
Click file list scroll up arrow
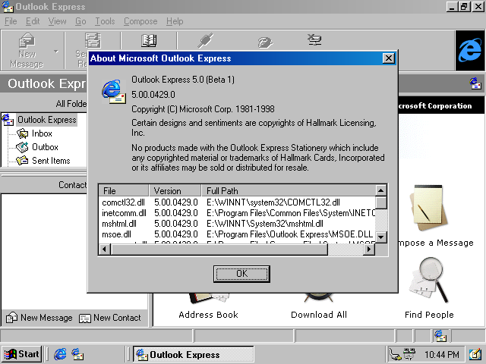coord(381,190)
